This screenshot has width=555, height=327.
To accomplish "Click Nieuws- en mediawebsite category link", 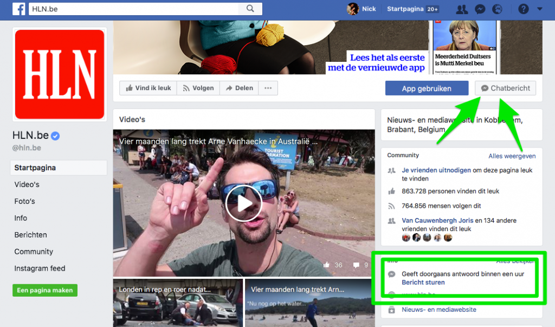I will (439, 310).
